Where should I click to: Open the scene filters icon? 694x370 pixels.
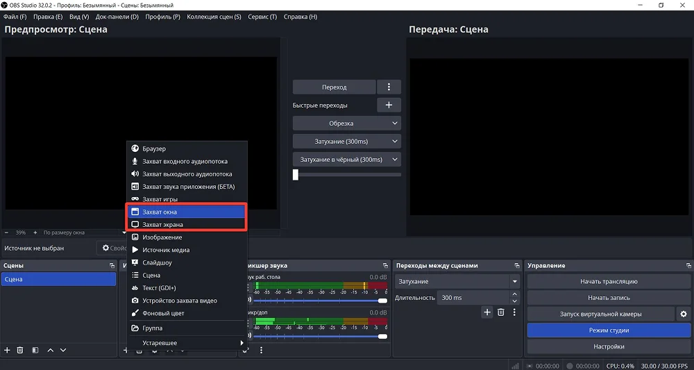click(35, 351)
